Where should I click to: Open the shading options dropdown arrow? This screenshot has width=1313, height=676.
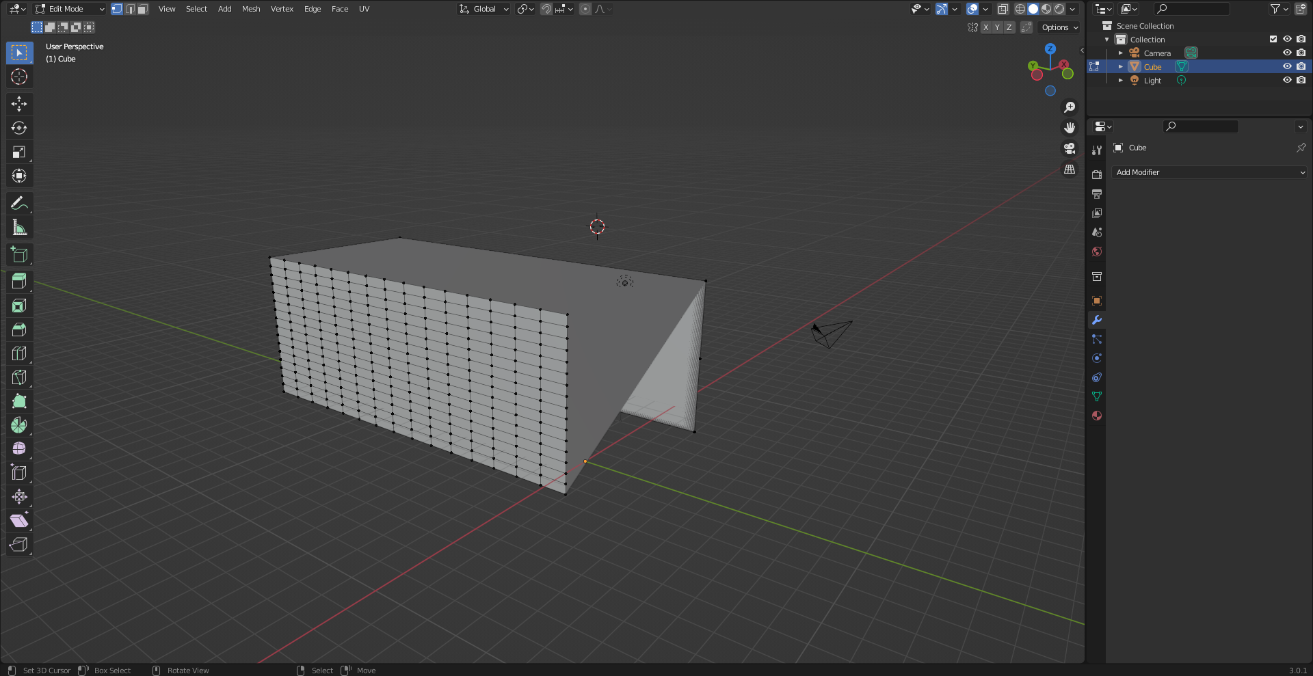click(1072, 9)
